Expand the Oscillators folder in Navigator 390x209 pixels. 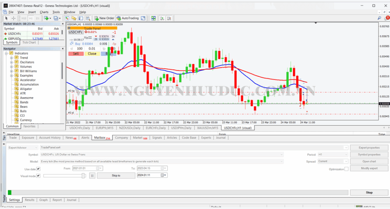pyautogui.click(x=11, y=62)
